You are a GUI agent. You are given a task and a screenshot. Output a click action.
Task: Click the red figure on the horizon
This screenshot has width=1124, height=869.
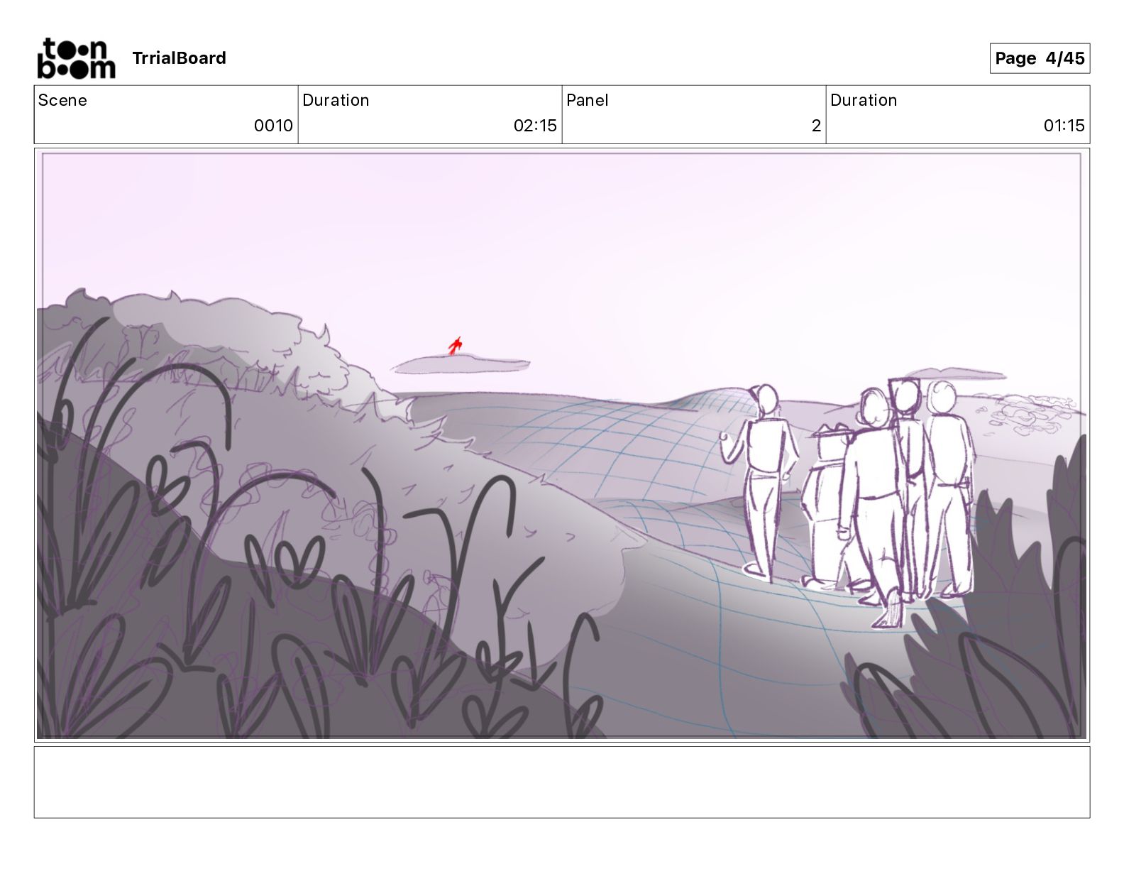click(455, 346)
